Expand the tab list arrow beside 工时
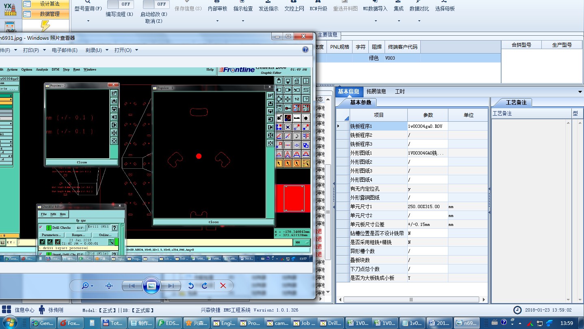Image resolution: width=584 pixels, height=329 pixels. 580,92
